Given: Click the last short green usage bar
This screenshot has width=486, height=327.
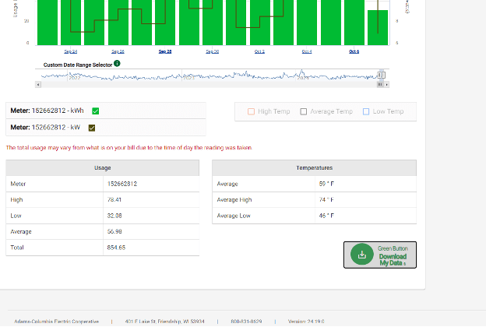Looking at the screenshot, I should pyautogui.click(x=378, y=27).
